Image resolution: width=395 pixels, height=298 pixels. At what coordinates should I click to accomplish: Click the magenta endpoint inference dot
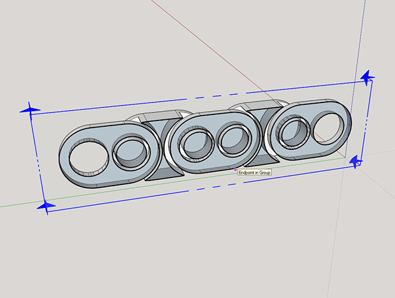coord(235,170)
